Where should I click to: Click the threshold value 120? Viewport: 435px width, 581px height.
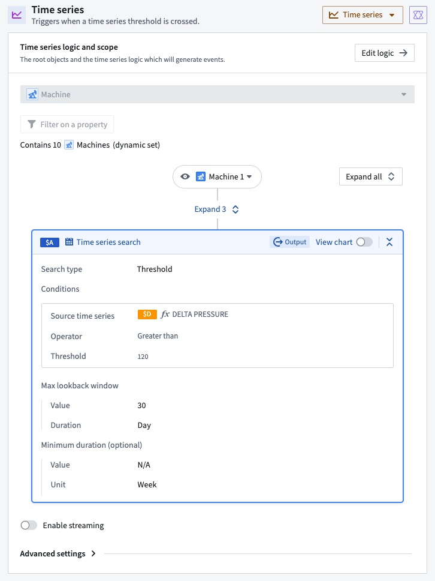pos(143,357)
